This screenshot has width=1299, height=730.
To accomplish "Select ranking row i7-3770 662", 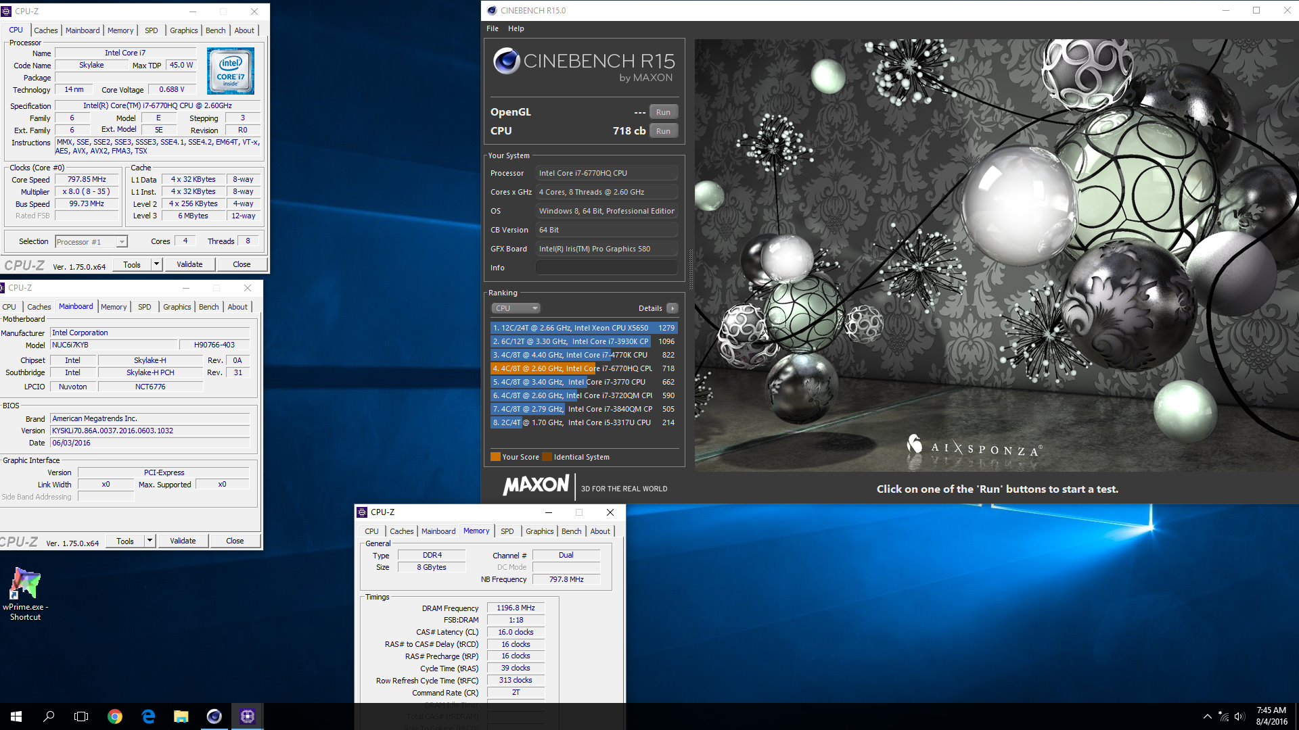I will point(583,382).
